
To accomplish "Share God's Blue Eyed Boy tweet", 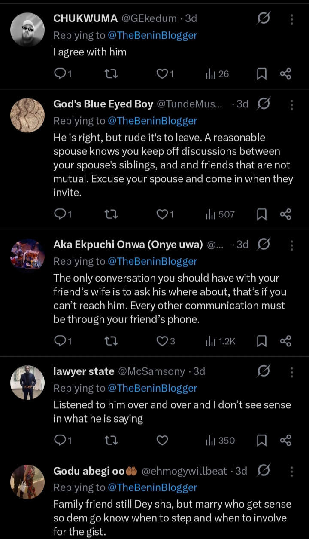I will click(286, 214).
